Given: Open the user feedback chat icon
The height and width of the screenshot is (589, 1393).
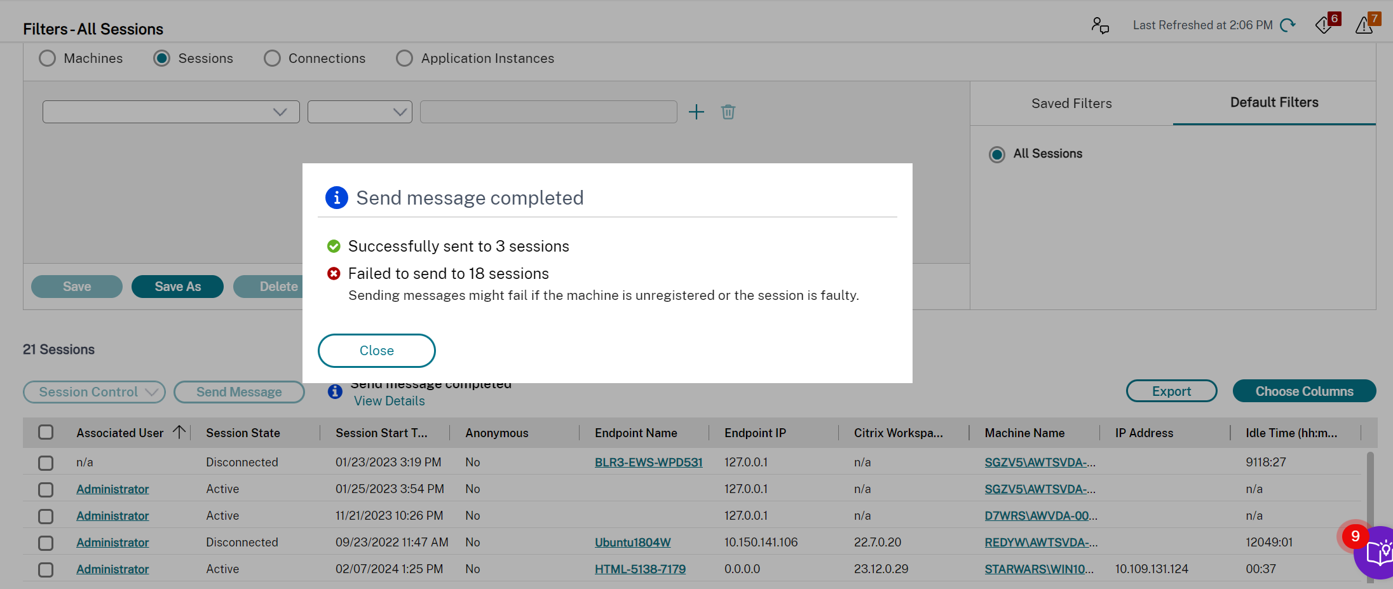Looking at the screenshot, I should 1100,25.
